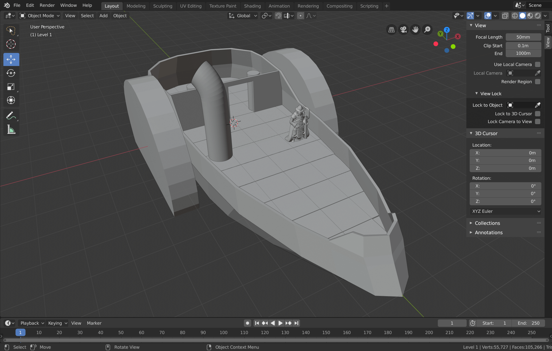The height and width of the screenshot is (351, 552).
Task: Enable Lock Camera to View
Action: 538,122
